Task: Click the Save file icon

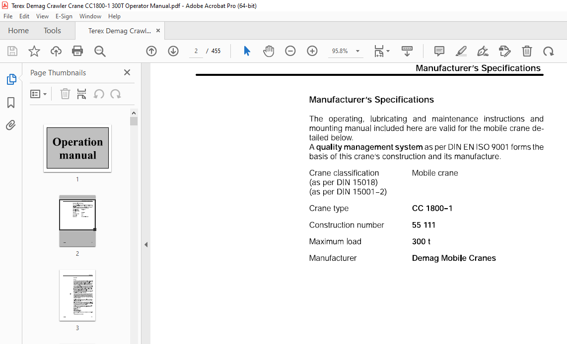Action: point(12,51)
